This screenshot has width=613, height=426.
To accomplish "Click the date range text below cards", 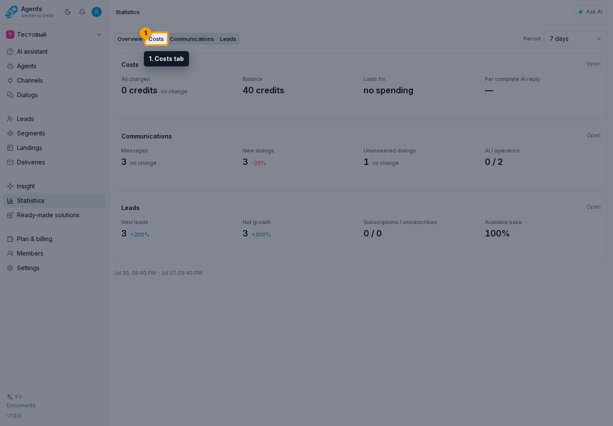I will click(158, 273).
